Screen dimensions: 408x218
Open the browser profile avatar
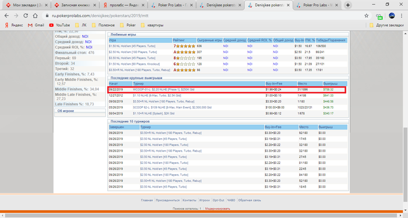click(392, 16)
